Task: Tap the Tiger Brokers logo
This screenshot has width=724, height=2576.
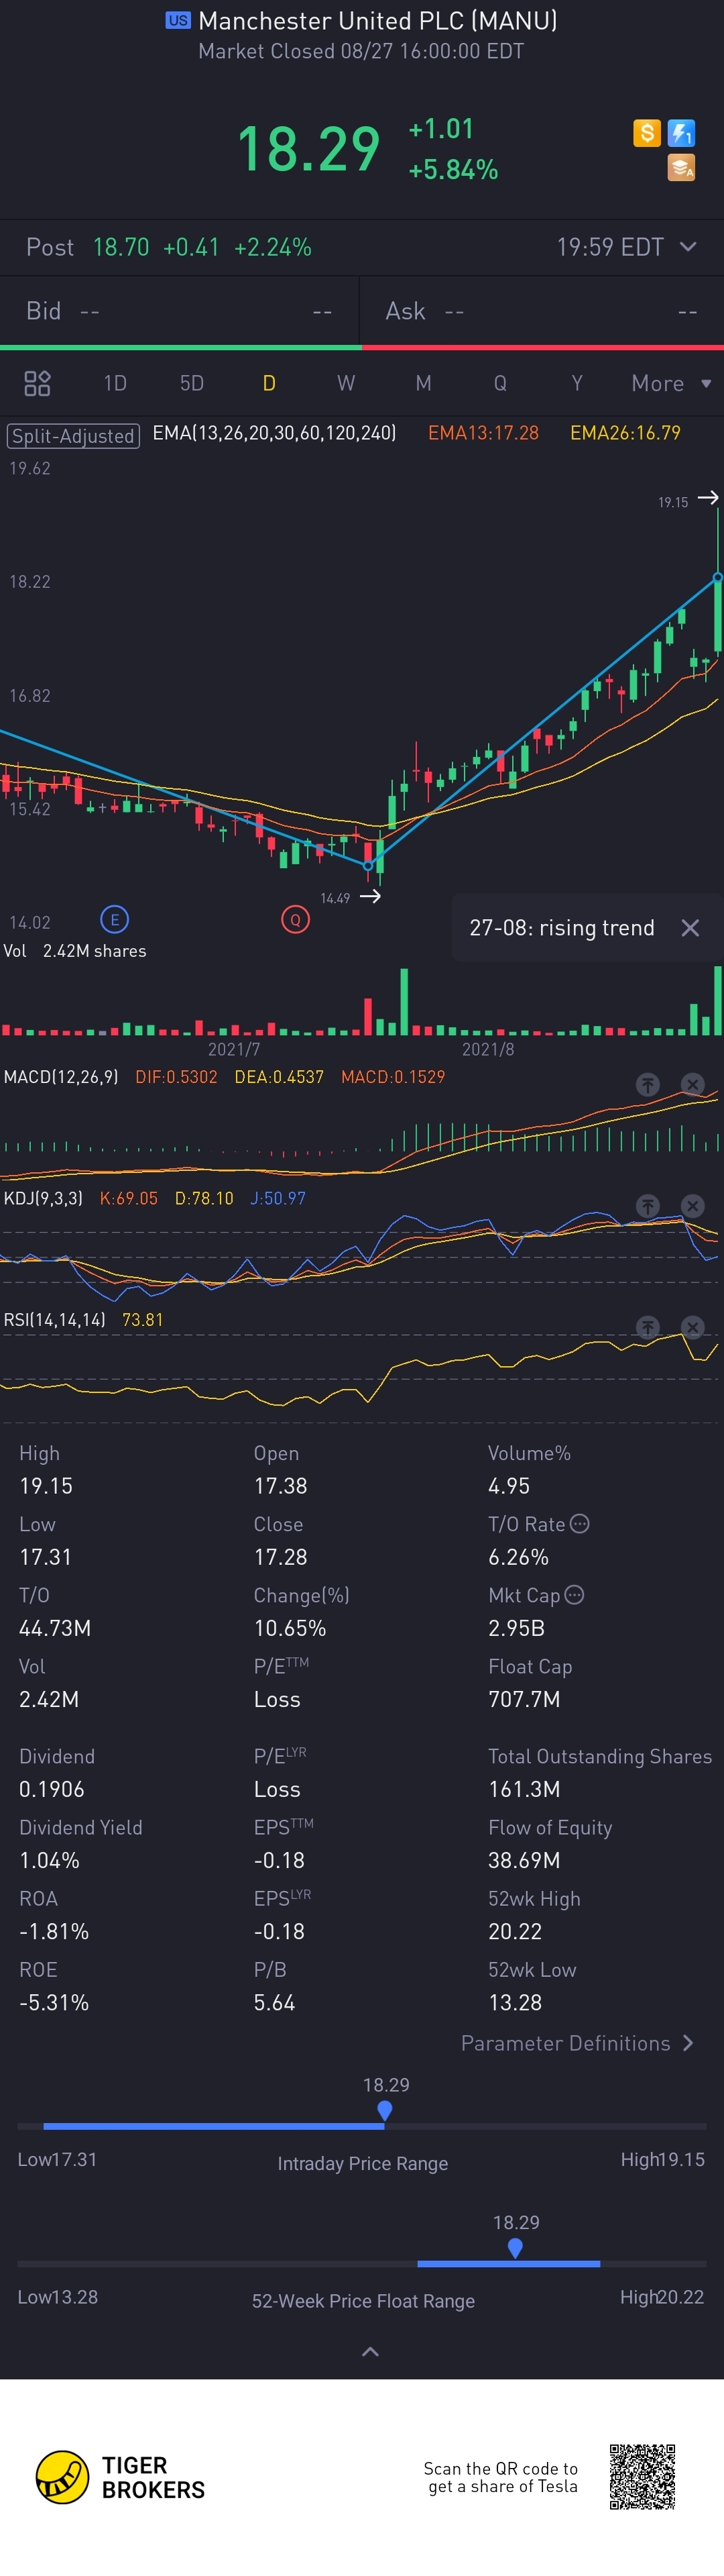Action: 121,2477
